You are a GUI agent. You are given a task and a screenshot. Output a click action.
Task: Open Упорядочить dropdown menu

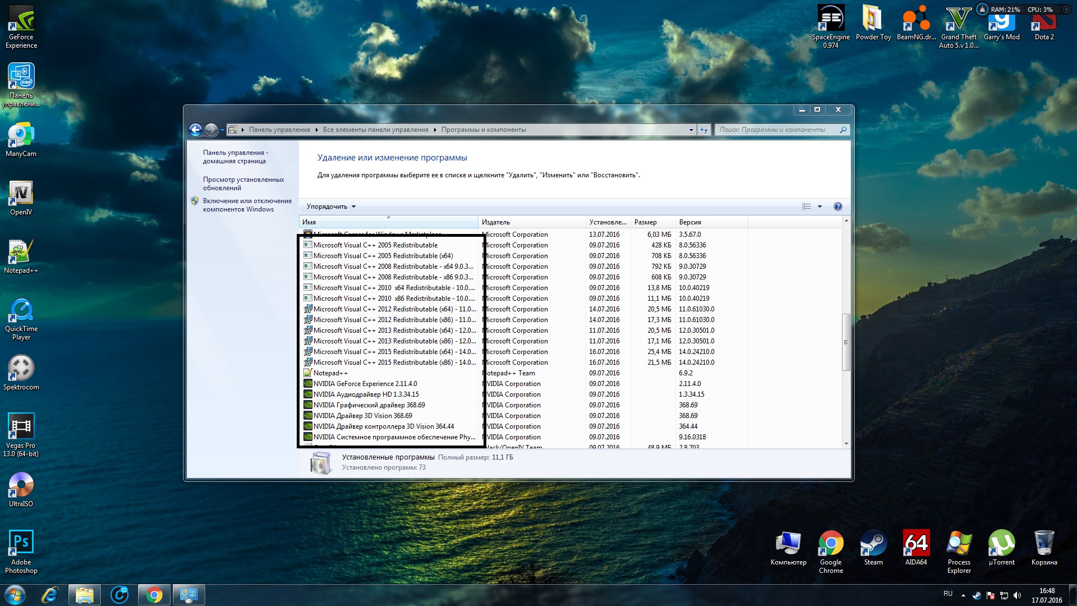[331, 206]
